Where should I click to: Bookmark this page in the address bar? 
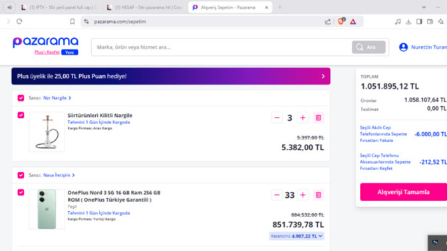(x=73, y=21)
